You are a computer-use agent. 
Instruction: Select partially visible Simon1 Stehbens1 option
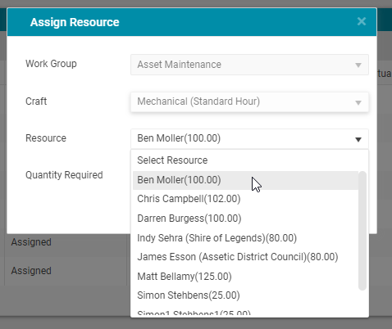(x=245, y=312)
